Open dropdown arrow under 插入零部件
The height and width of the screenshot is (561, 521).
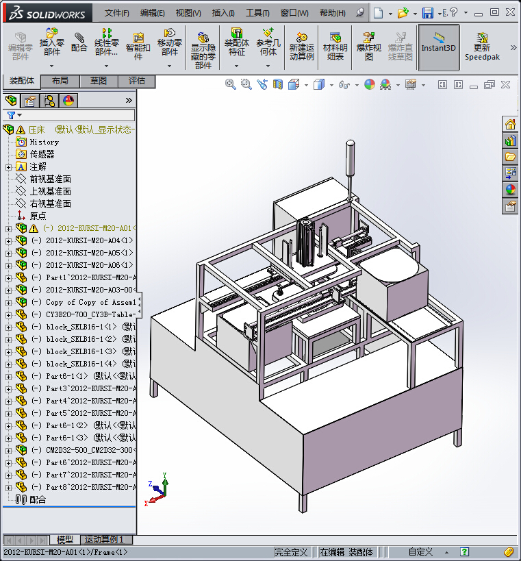[x=52, y=66]
